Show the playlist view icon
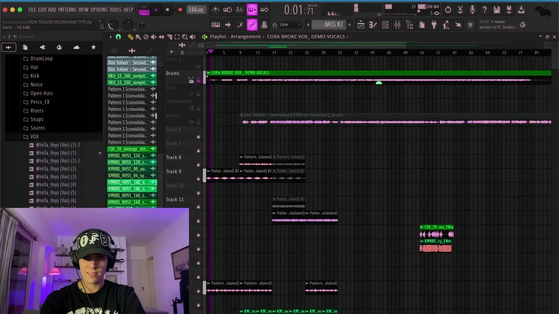 [361, 25]
